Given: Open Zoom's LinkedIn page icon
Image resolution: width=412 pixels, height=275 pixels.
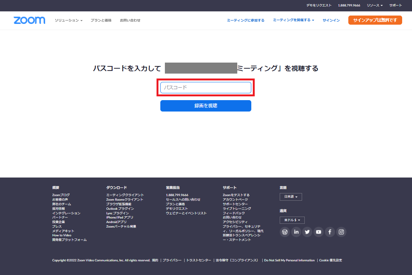Looking at the screenshot, I should [296, 232].
